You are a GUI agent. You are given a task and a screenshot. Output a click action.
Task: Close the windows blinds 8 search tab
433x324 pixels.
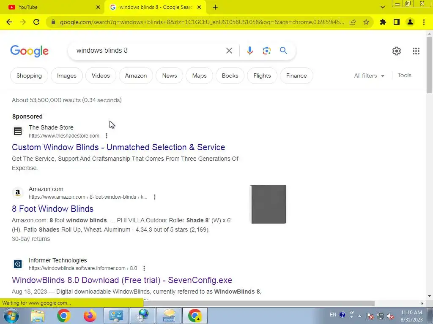click(199, 8)
